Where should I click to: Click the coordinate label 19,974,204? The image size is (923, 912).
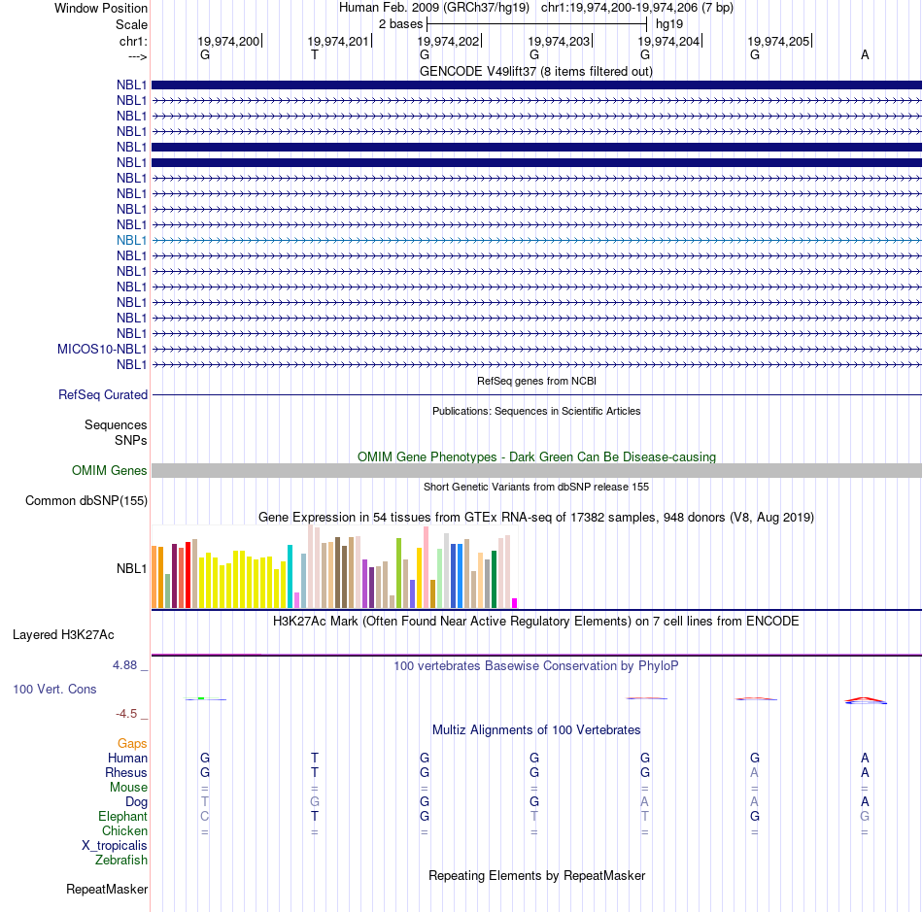(x=668, y=41)
